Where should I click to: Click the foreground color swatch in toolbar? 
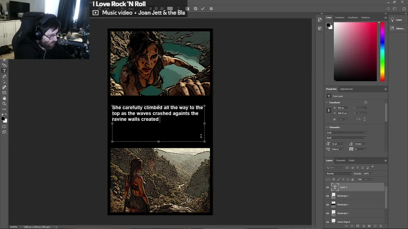pyautogui.click(x=3, y=119)
